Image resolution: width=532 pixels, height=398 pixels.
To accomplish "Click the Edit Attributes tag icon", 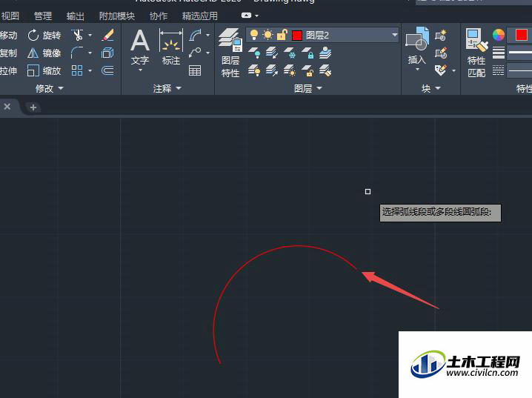I will (x=441, y=70).
